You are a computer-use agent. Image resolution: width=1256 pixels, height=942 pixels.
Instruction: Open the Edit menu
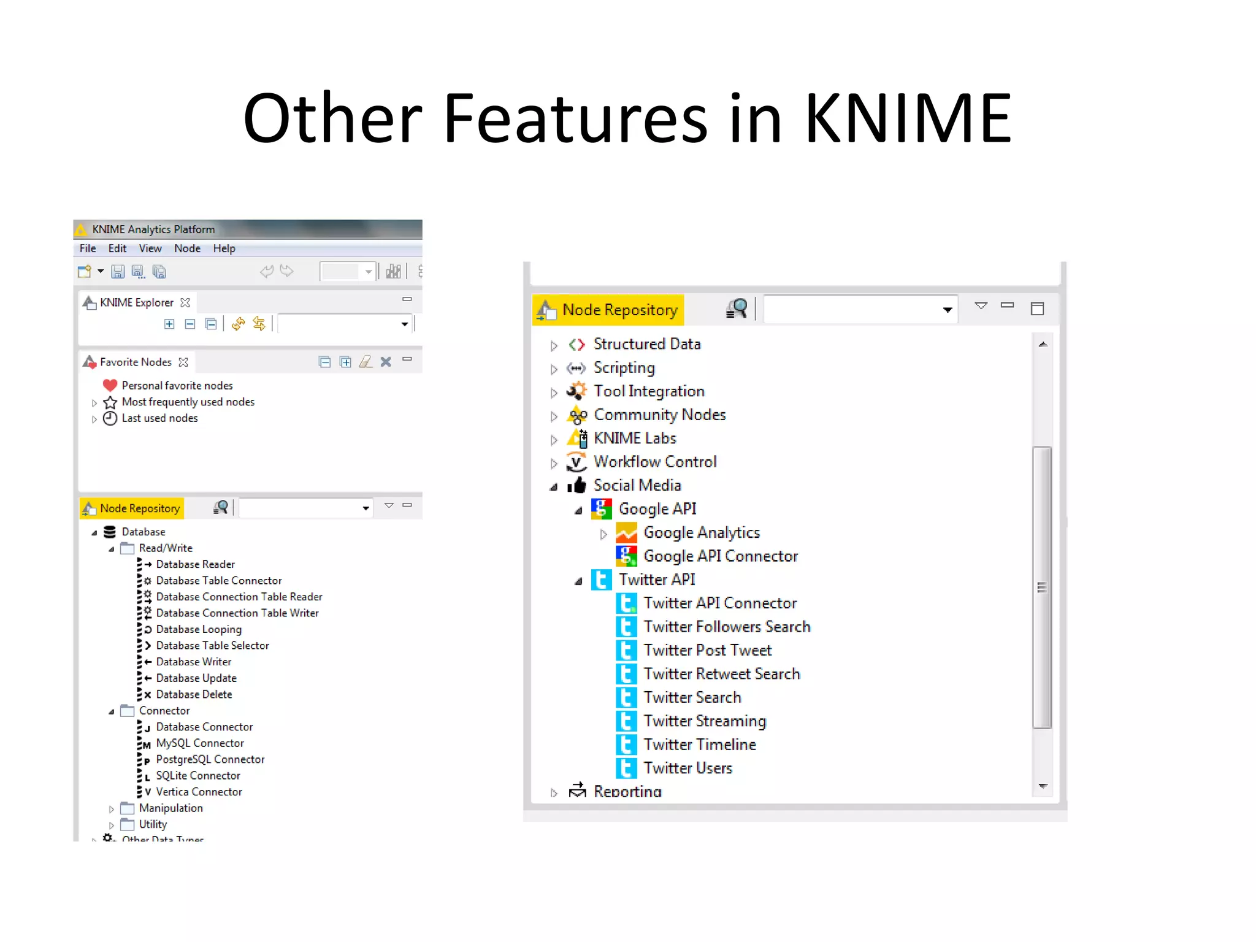[x=117, y=248]
